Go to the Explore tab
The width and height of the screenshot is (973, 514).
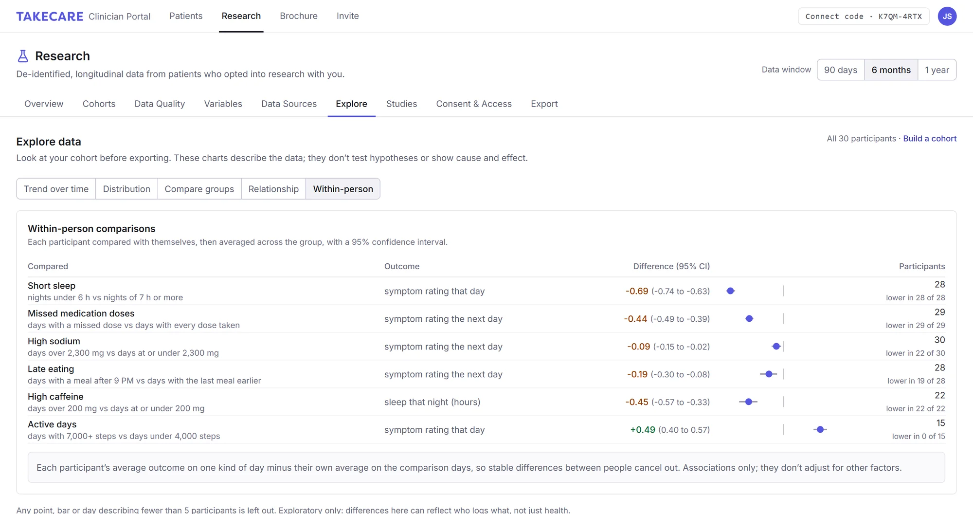click(x=351, y=104)
